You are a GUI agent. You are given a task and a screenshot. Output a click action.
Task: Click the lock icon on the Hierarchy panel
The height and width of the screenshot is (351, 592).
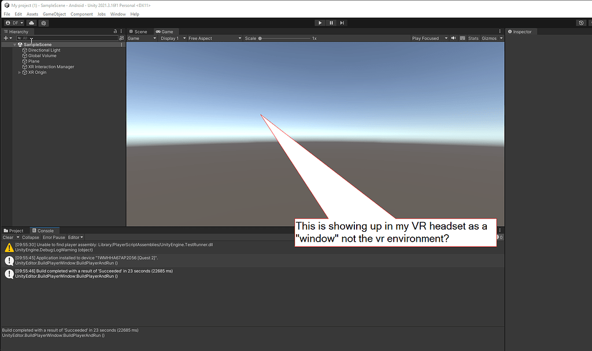tap(115, 31)
